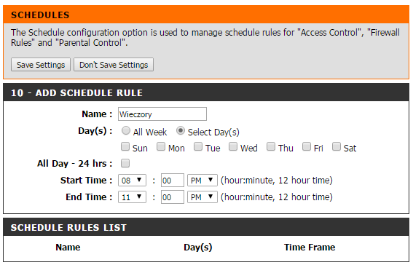Image resolution: width=413 pixels, height=265 pixels.
Task: Enable the Tue day checkbox
Action: [x=198, y=146]
